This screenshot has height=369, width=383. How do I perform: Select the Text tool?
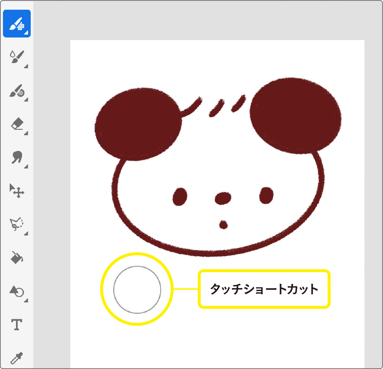coord(17,325)
